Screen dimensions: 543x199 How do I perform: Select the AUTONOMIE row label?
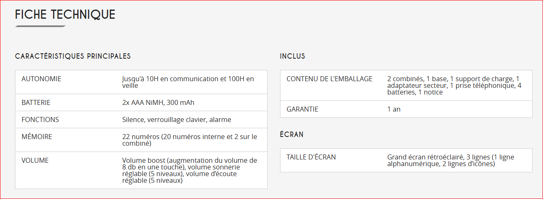(x=41, y=79)
